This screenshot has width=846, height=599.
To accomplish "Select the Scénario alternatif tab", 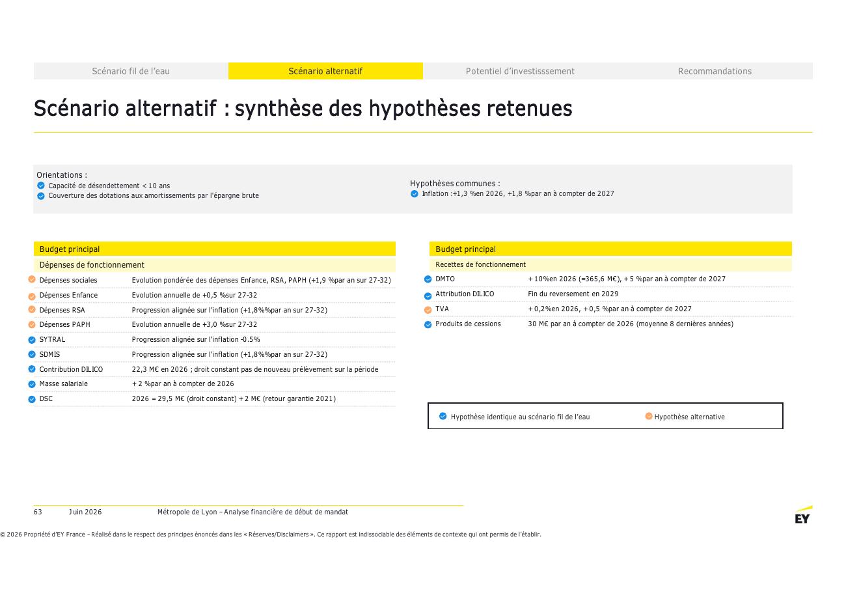I will pos(325,71).
